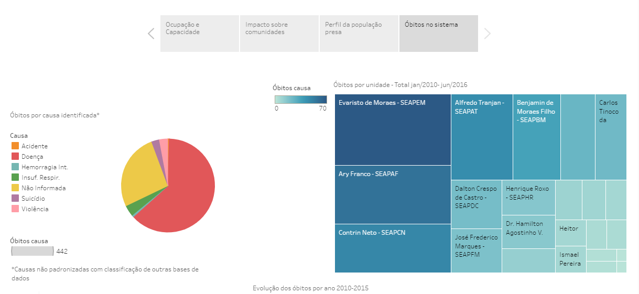Click the Óbitos causa range slider
Image resolution: width=639 pixels, height=294 pixels.
(x=33, y=252)
